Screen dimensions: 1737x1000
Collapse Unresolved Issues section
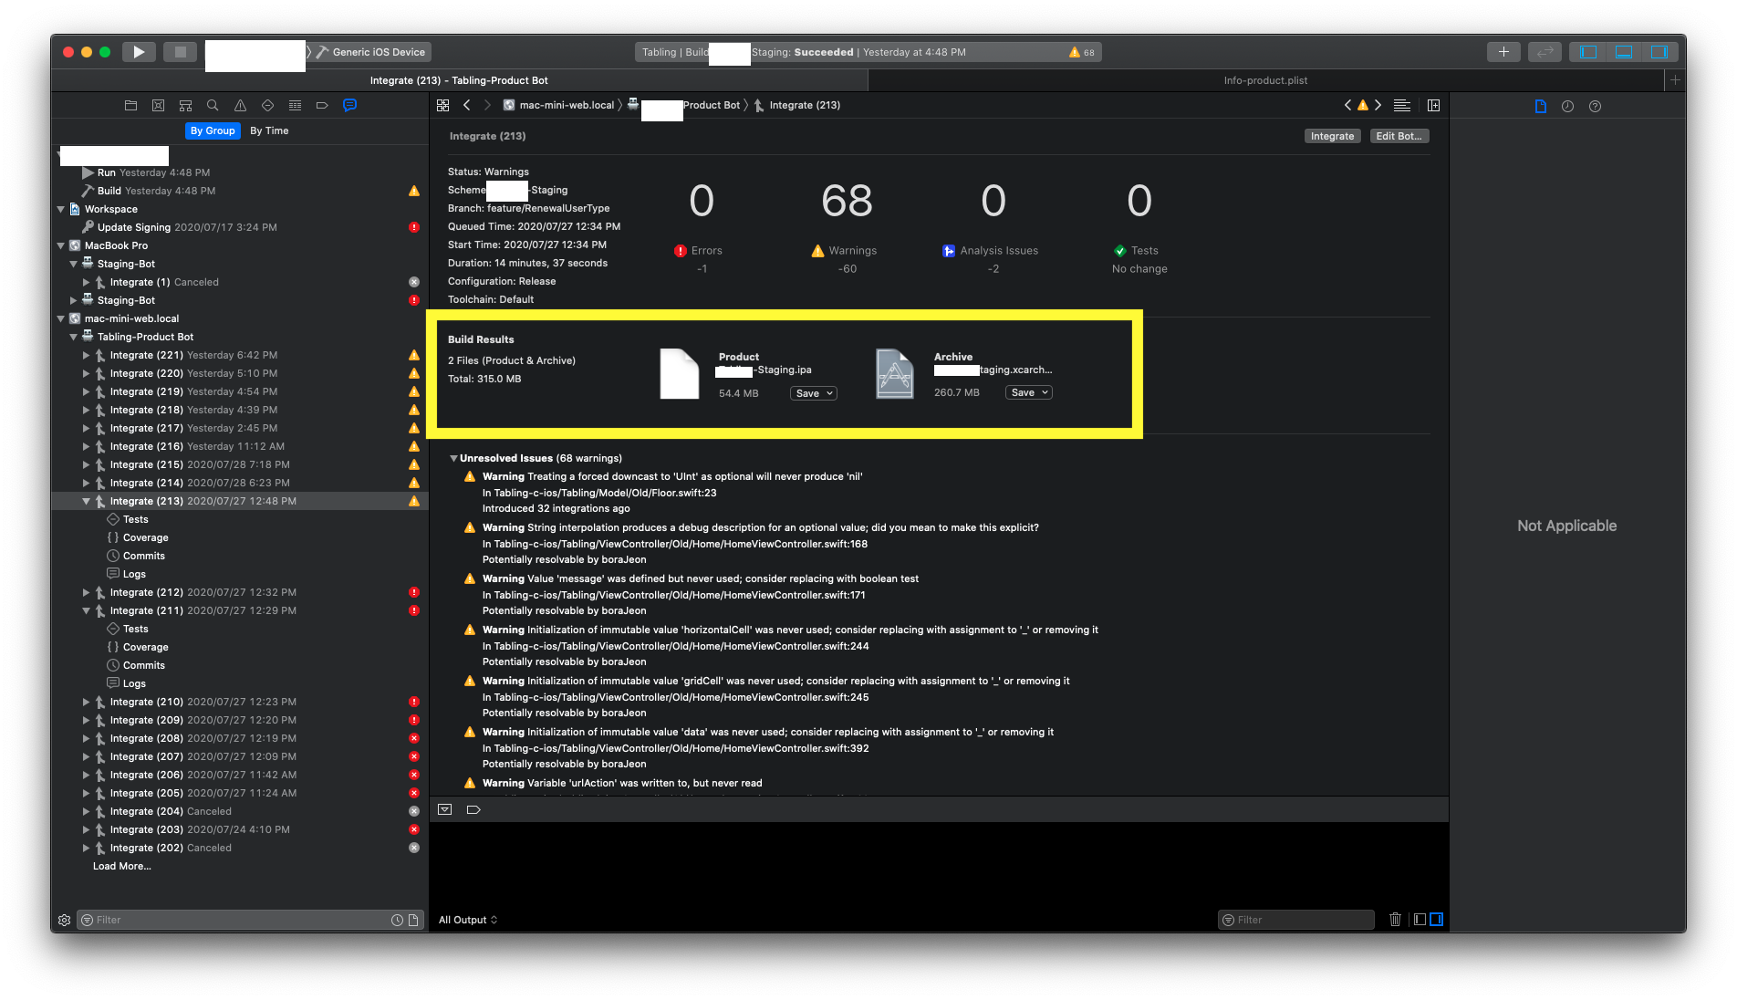pos(453,458)
